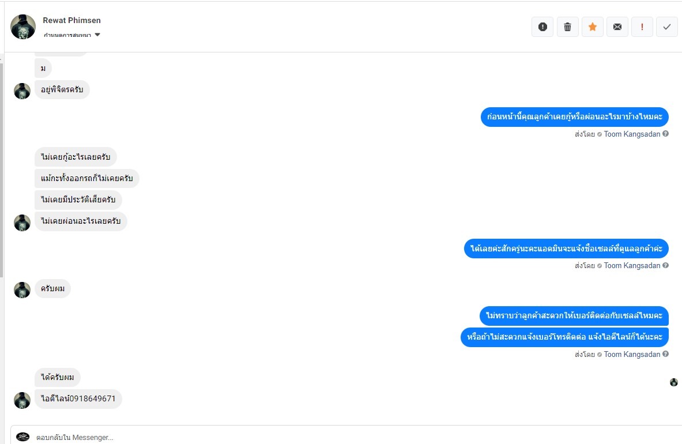Screen dimensions: 682x444
Task: Click sender avatar beside อยู่พิจิตรครับ message
Action: point(22,91)
